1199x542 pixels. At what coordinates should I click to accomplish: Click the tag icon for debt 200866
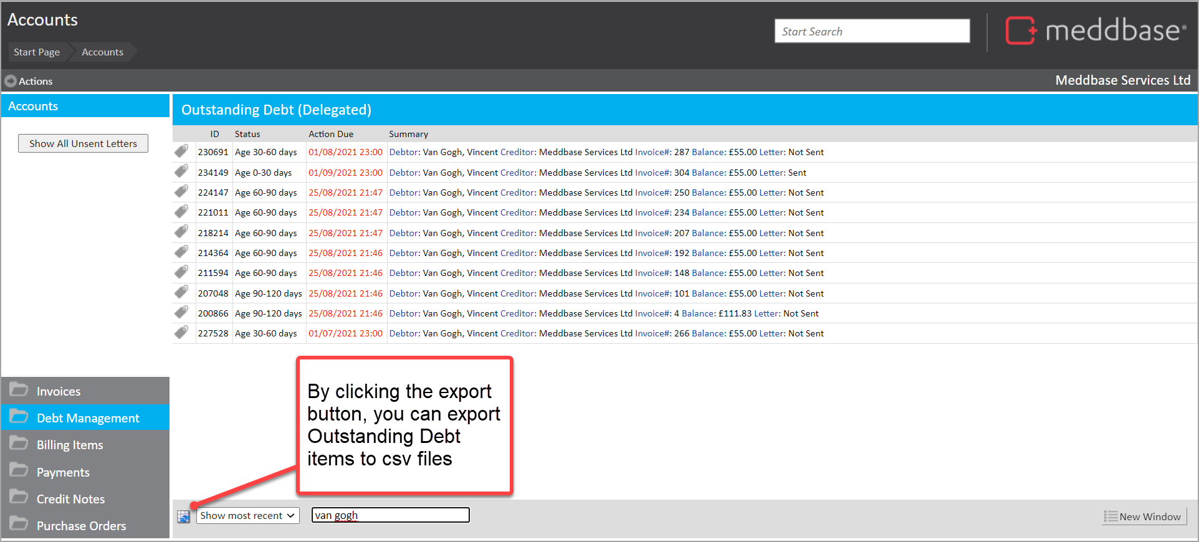click(181, 313)
